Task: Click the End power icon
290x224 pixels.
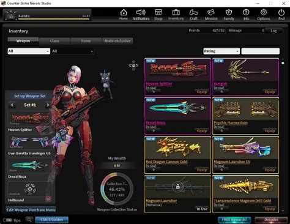Action: coord(281,13)
